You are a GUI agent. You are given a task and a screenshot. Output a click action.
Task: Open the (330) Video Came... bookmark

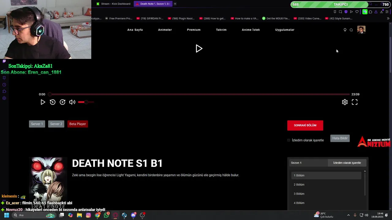(x=307, y=18)
